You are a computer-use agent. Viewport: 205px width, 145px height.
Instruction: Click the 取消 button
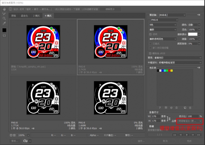pos(165,141)
